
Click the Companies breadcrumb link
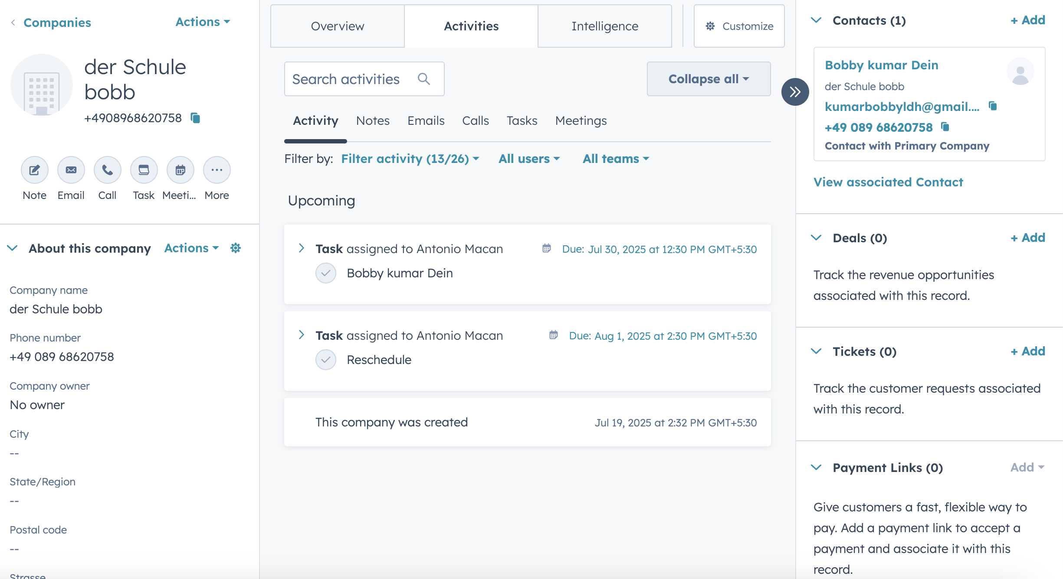[57, 23]
